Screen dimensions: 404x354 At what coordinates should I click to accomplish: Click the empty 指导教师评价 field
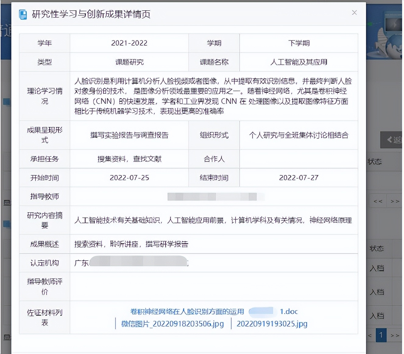coord(213,286)
